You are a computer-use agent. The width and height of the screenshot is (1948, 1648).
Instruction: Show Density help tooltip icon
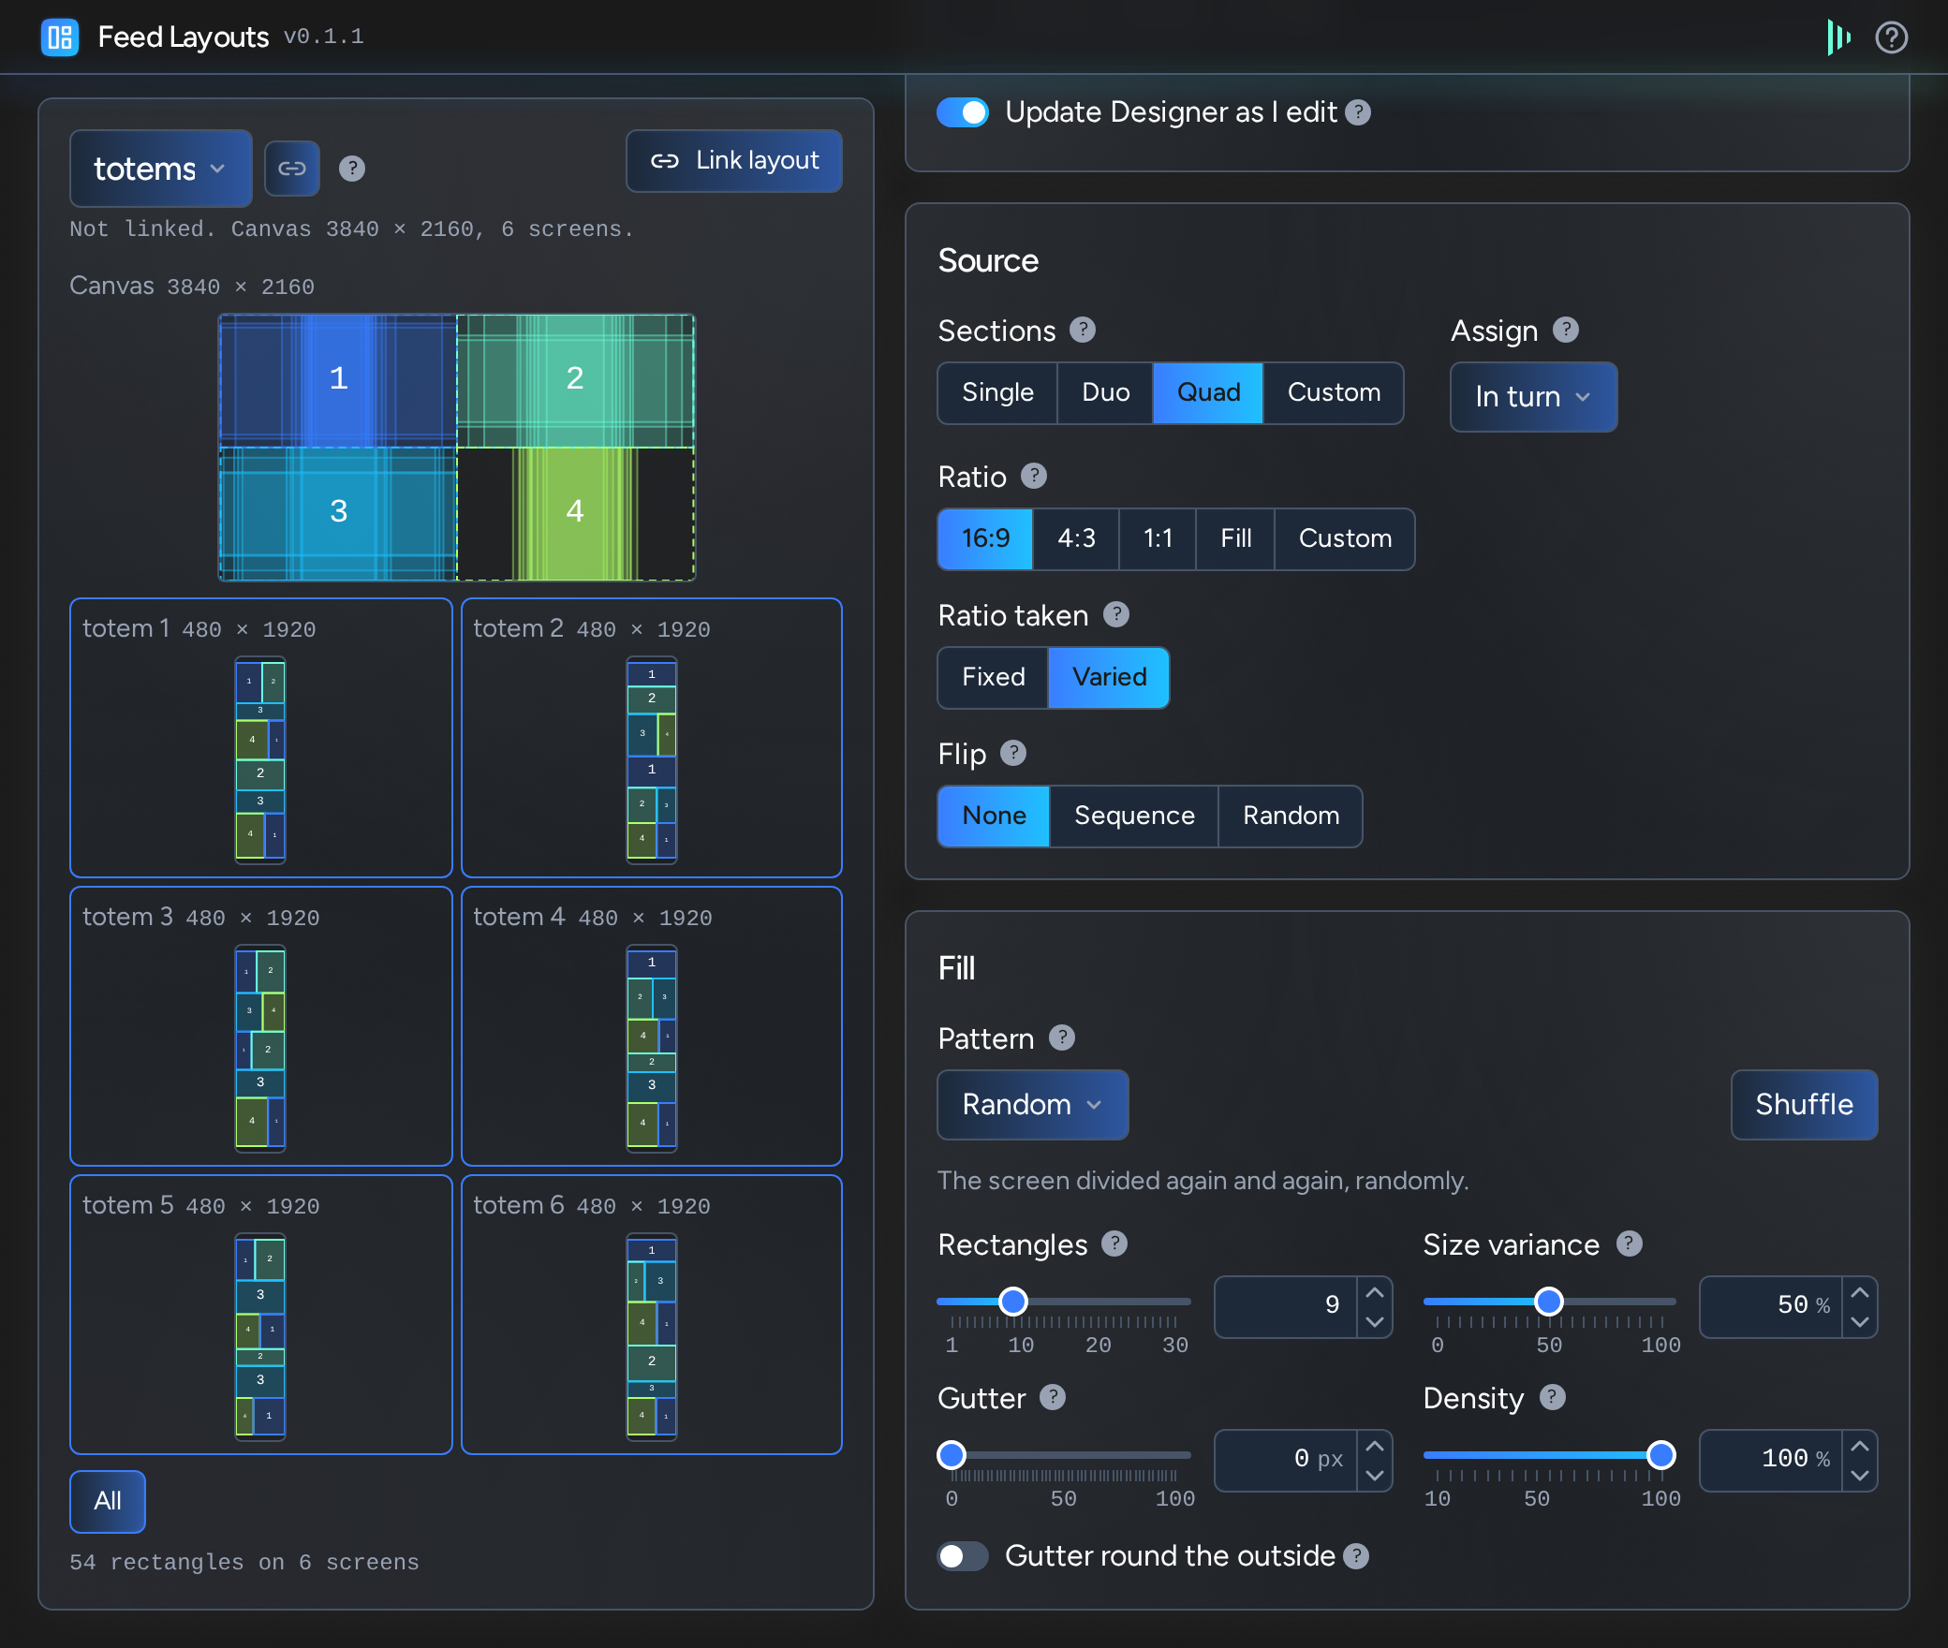click(1553, 1397)
